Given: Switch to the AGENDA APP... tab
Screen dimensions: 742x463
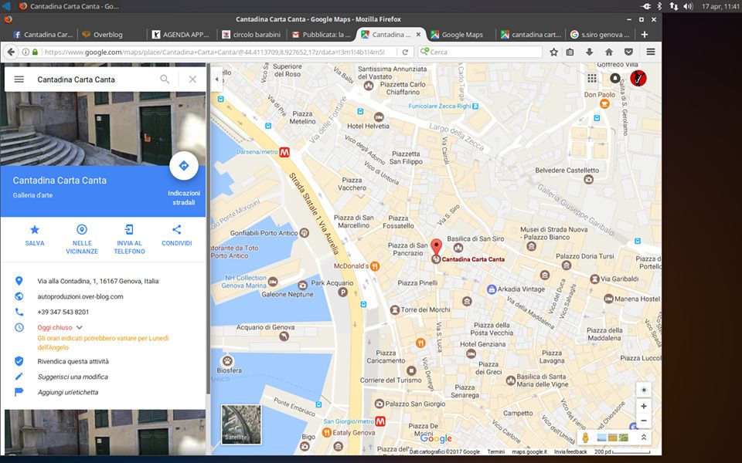Looking at the screenshot, I should pos(181,35).
